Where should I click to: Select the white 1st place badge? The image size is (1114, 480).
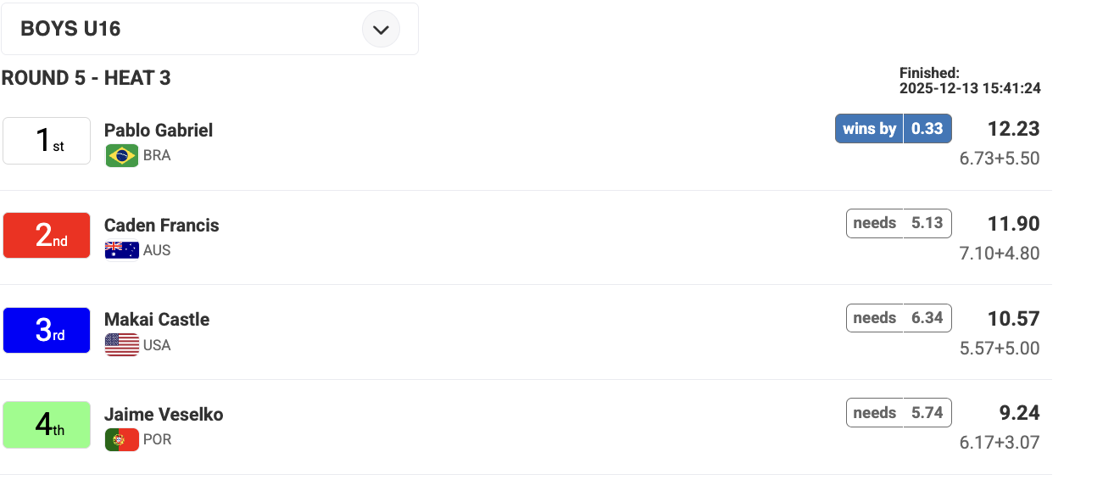47,141
